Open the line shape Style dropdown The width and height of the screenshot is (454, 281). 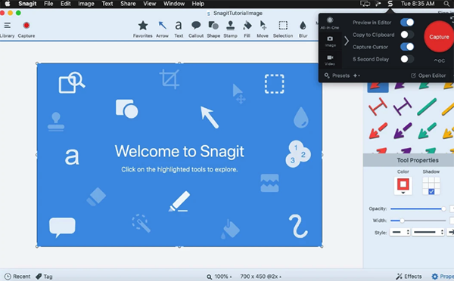click(x=428, y=232)
